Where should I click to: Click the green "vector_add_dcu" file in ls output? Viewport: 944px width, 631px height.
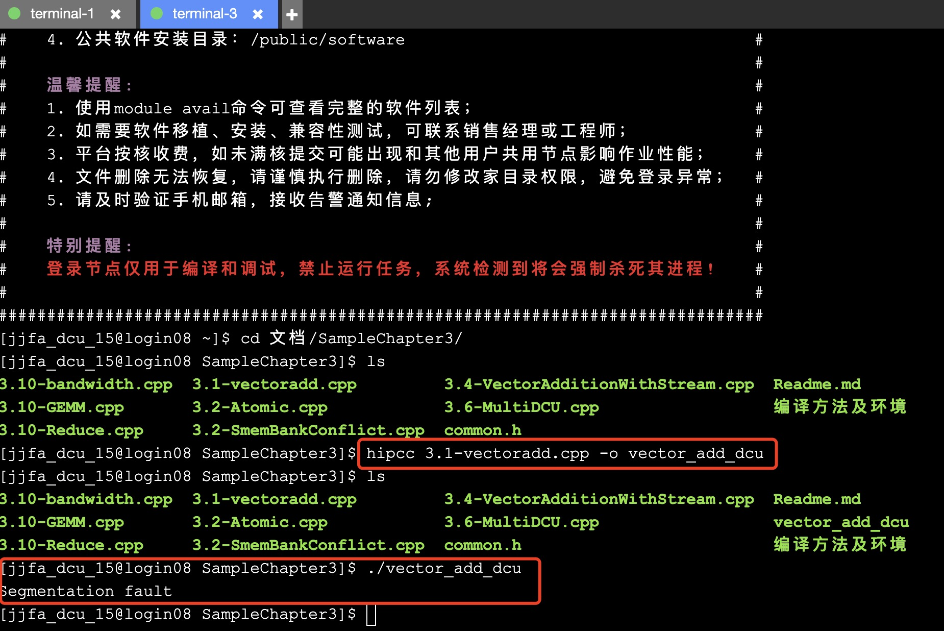(841, 522)
